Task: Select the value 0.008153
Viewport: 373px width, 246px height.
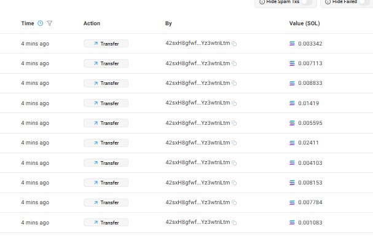Action: point(310,183)
